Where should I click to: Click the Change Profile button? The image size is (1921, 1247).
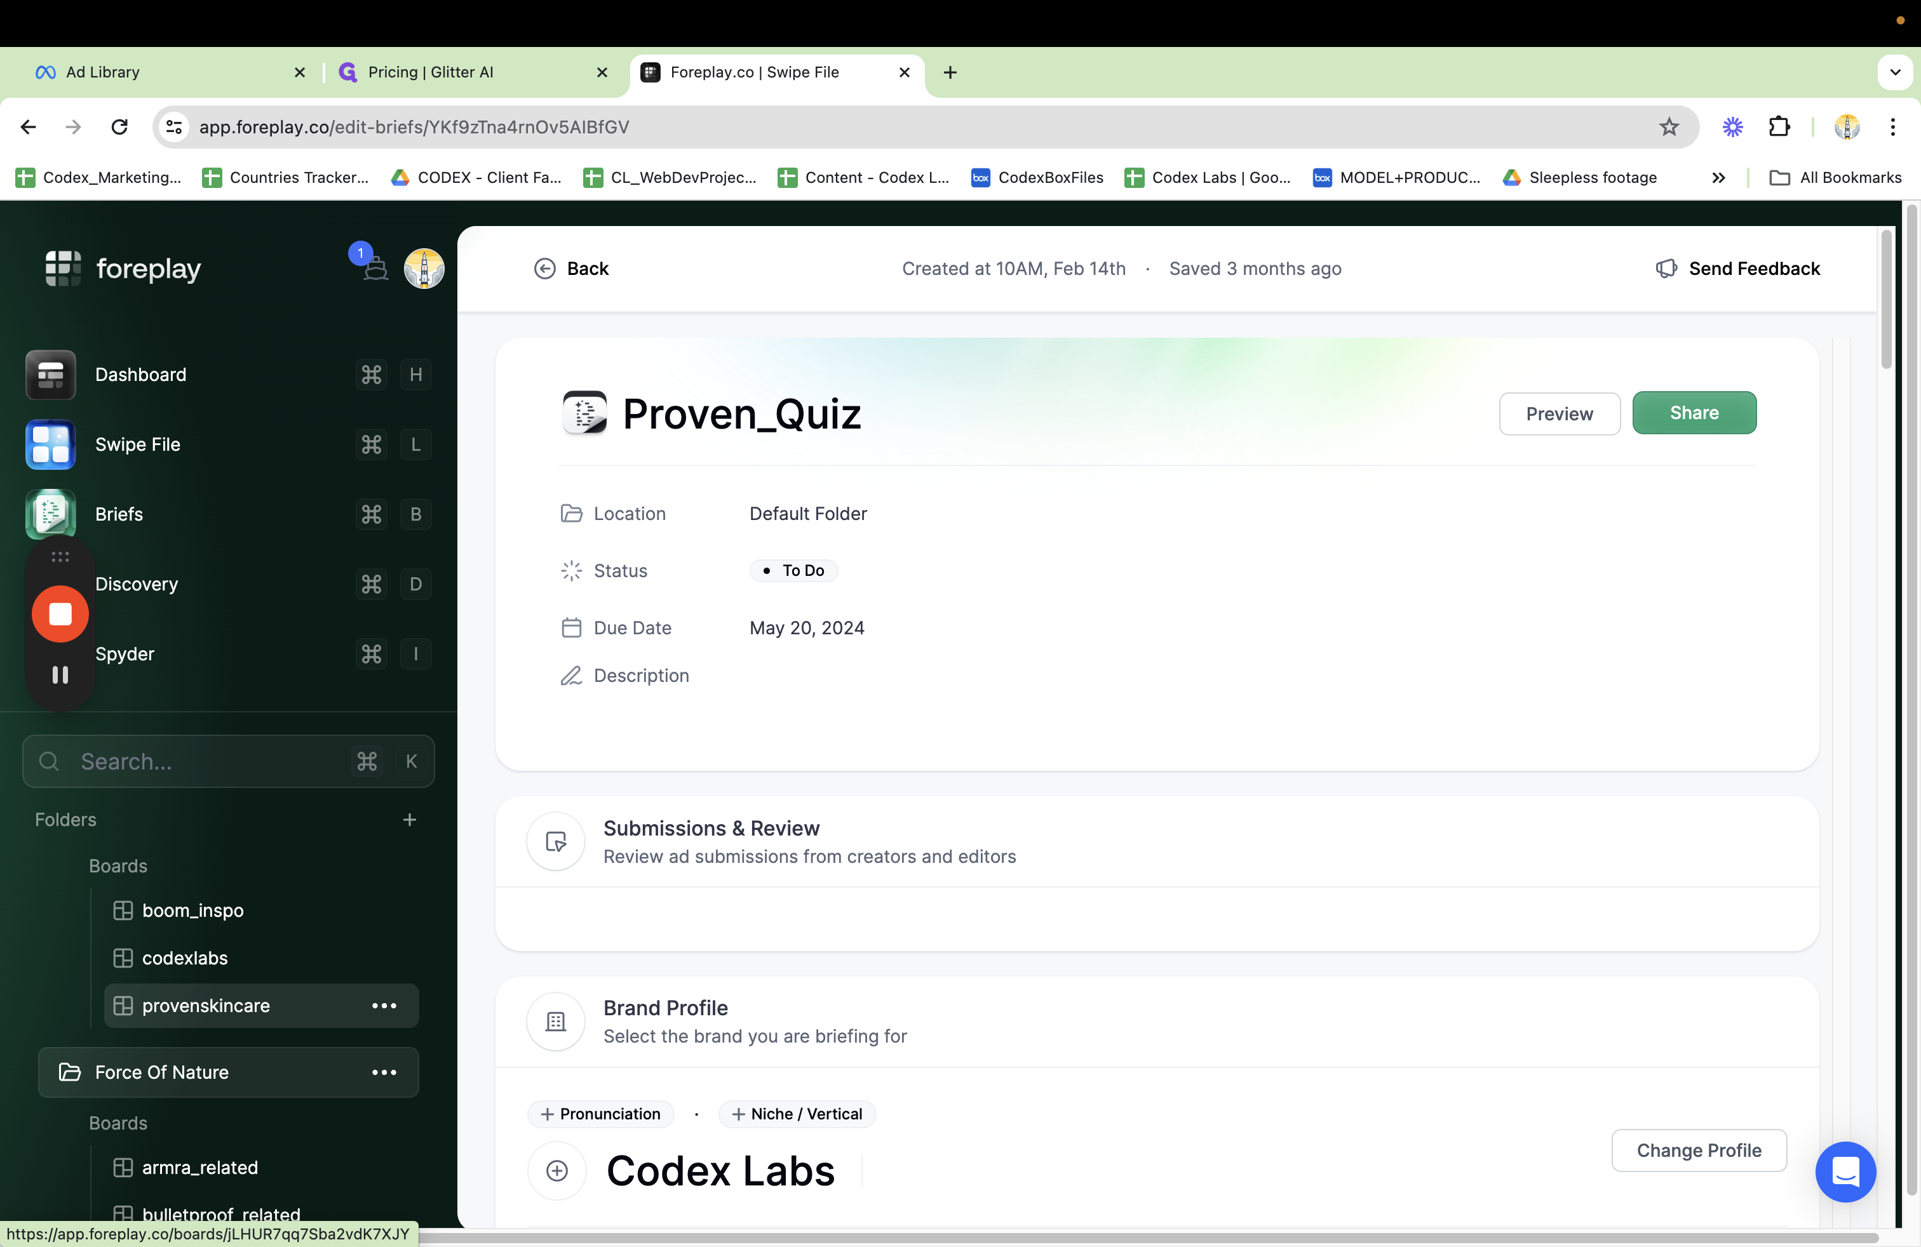point(1699,1150)
